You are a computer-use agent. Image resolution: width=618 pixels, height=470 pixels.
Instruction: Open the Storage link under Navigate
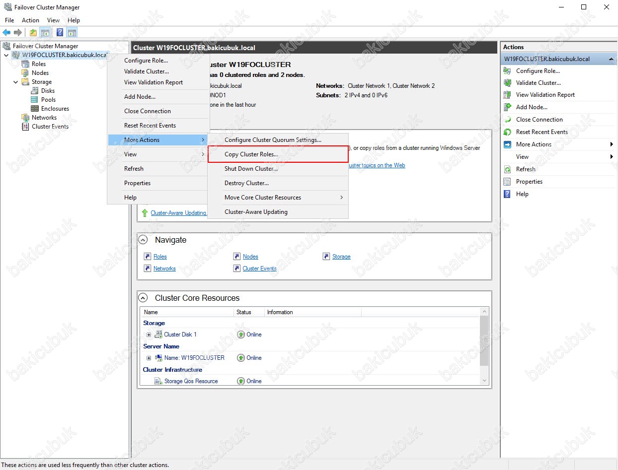point(341,257)
